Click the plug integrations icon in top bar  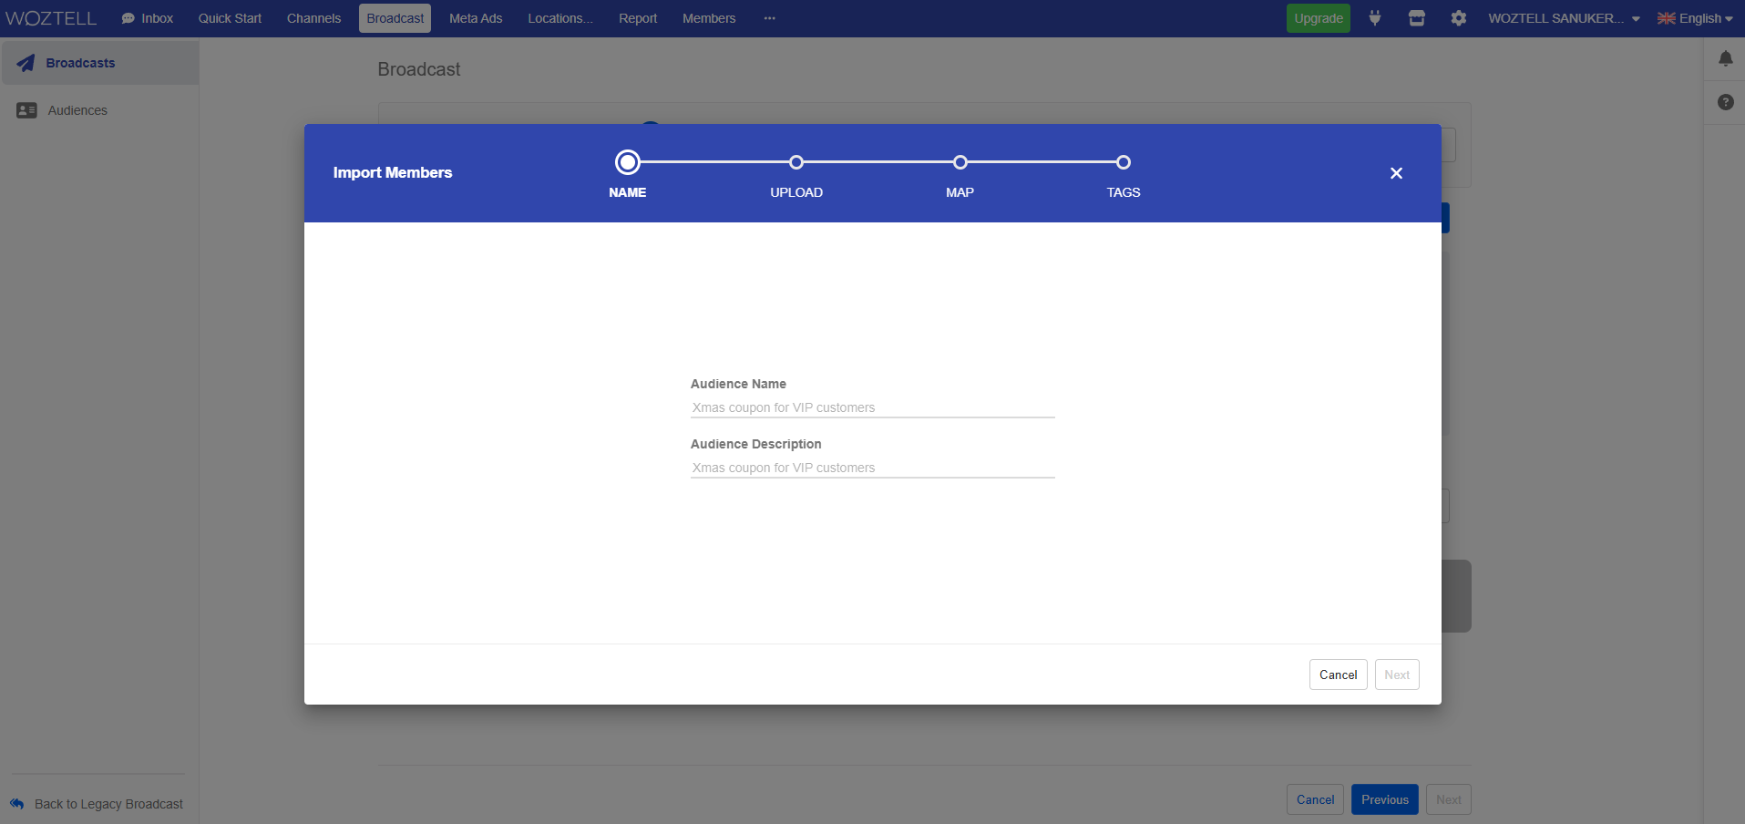(1374, 18)
